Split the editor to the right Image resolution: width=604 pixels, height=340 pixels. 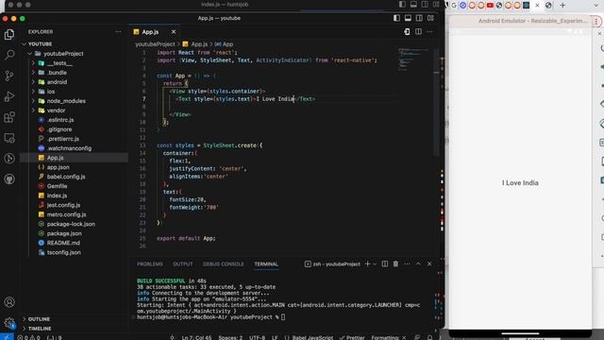(x=418, y=32)
